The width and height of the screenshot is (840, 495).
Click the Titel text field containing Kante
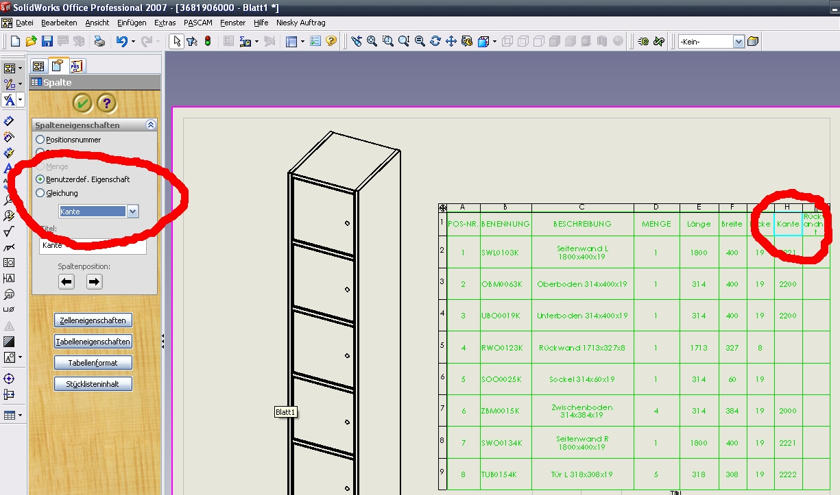(x=93, y=245)
